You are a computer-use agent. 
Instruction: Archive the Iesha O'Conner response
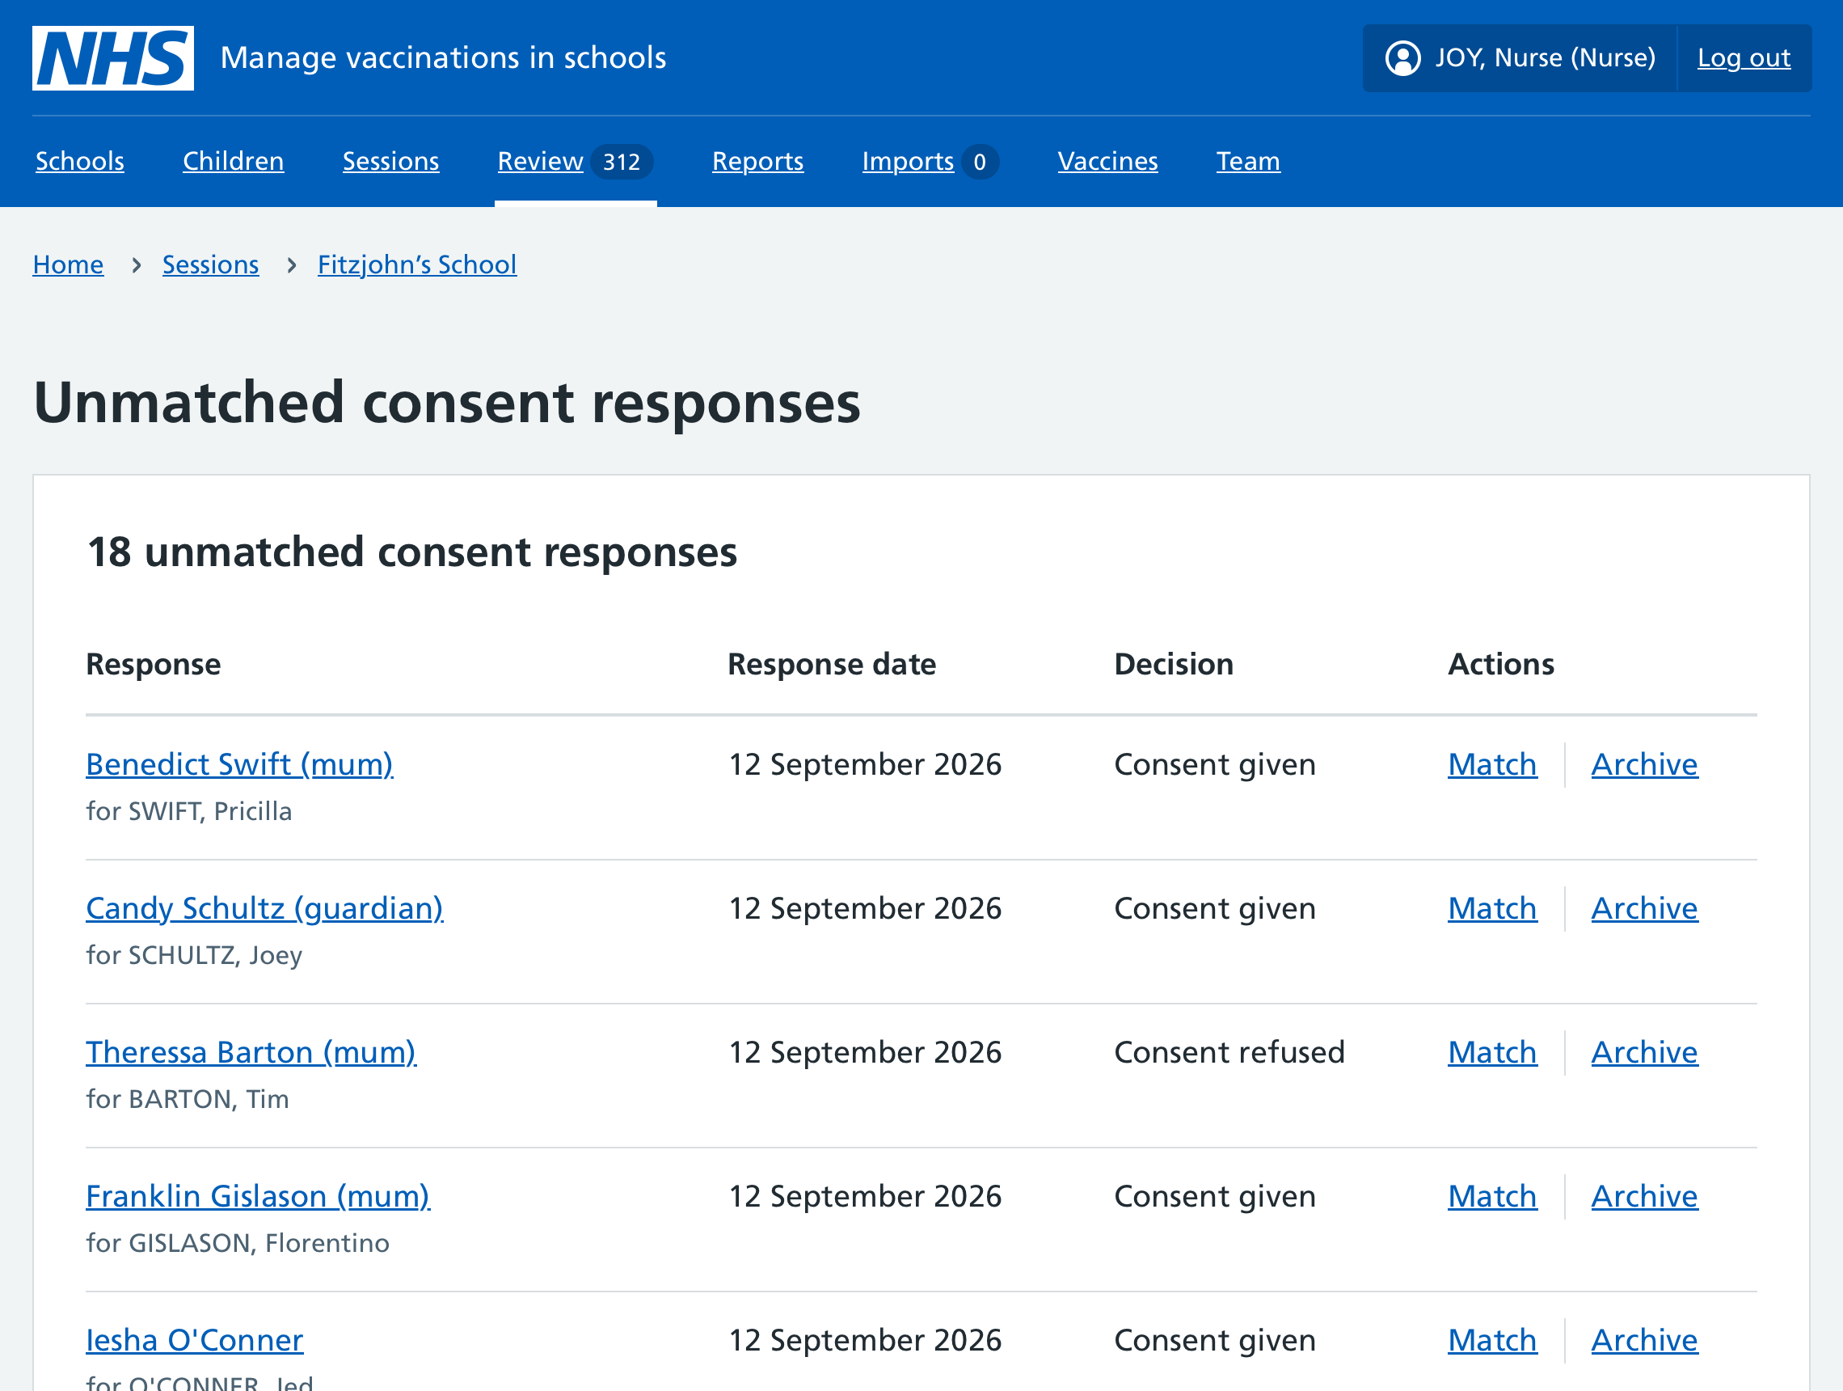click(1645, 1340)
